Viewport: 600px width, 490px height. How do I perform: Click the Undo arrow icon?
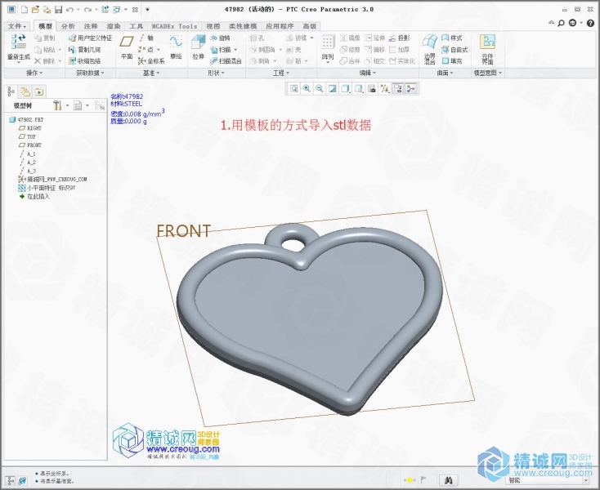click(x=69, y=9)
